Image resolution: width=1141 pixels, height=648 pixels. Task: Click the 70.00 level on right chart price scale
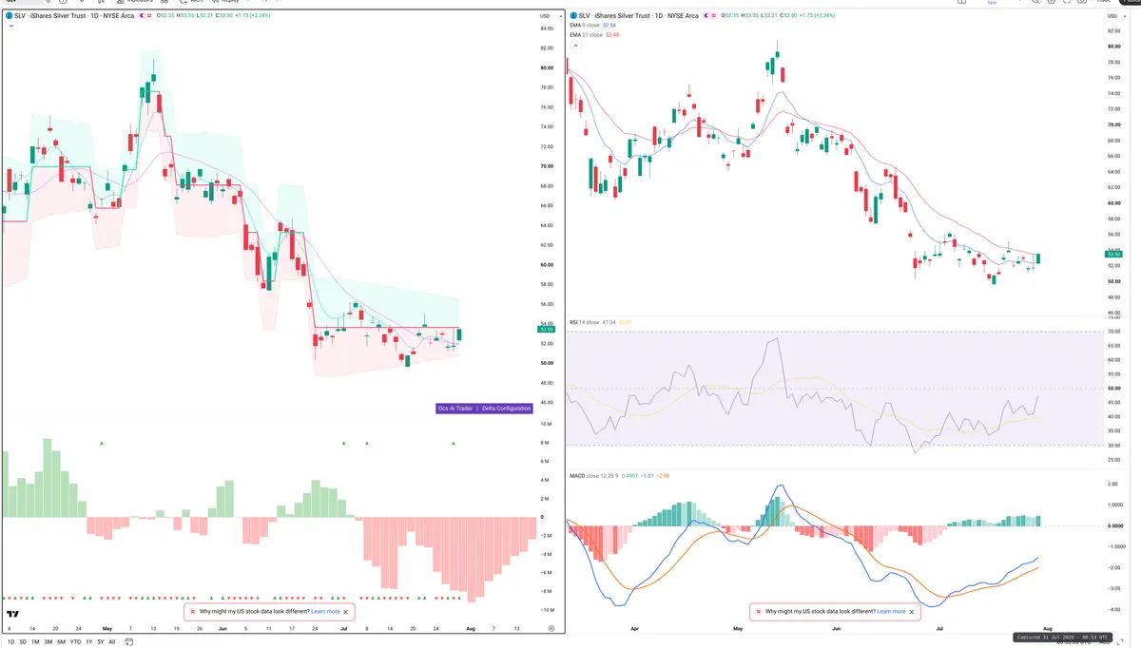coord(1113,124)
